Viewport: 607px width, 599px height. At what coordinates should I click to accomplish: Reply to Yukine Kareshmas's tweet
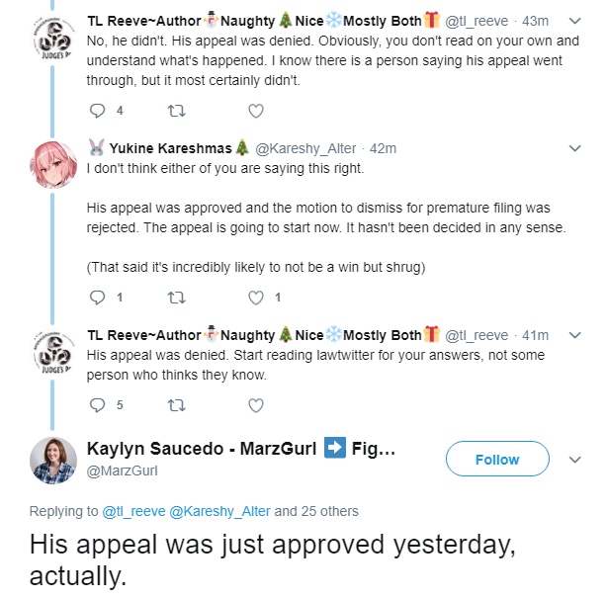pyautogui.click(x=97, y=298)
